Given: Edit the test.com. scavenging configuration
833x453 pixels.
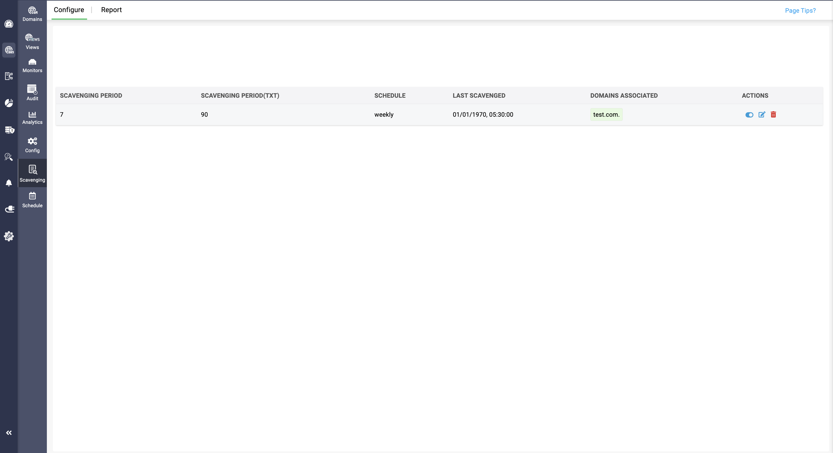Looking at the screenshot, I should pyautogui.click(x=762, y=114).
